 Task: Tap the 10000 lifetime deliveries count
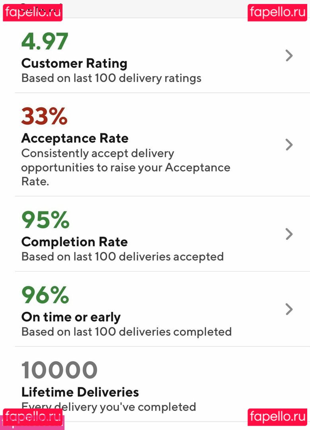pyautogui.click(x=59, y=370)
